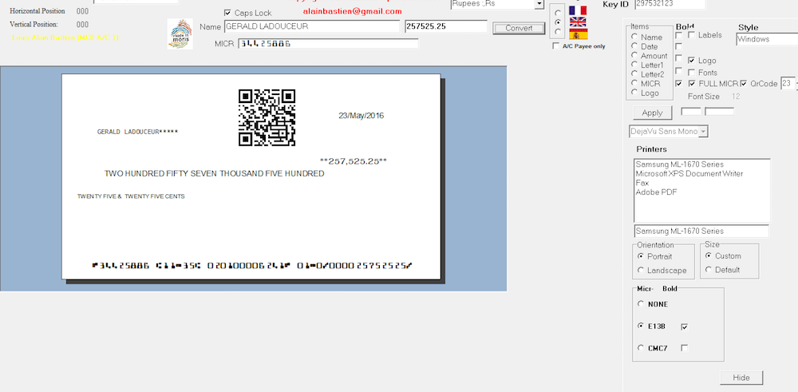
Task: Click the Hide button
Action: click(x=741, y=378)
